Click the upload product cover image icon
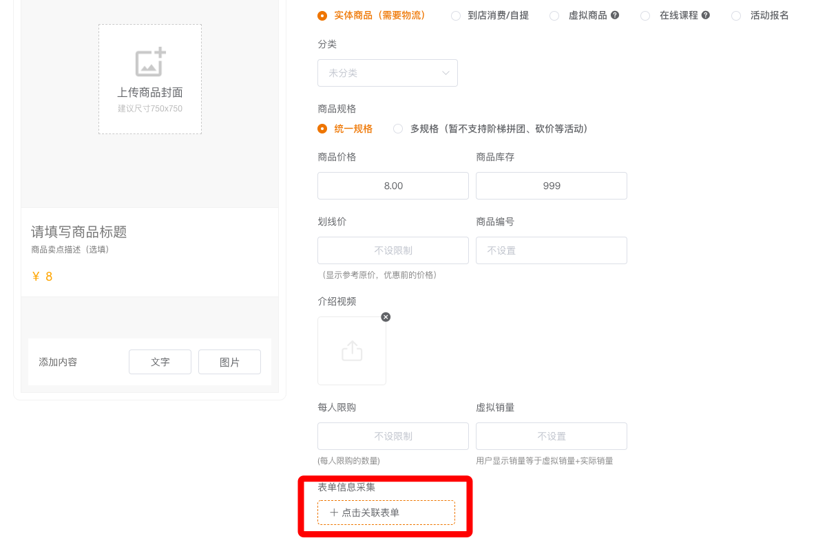 150,63
